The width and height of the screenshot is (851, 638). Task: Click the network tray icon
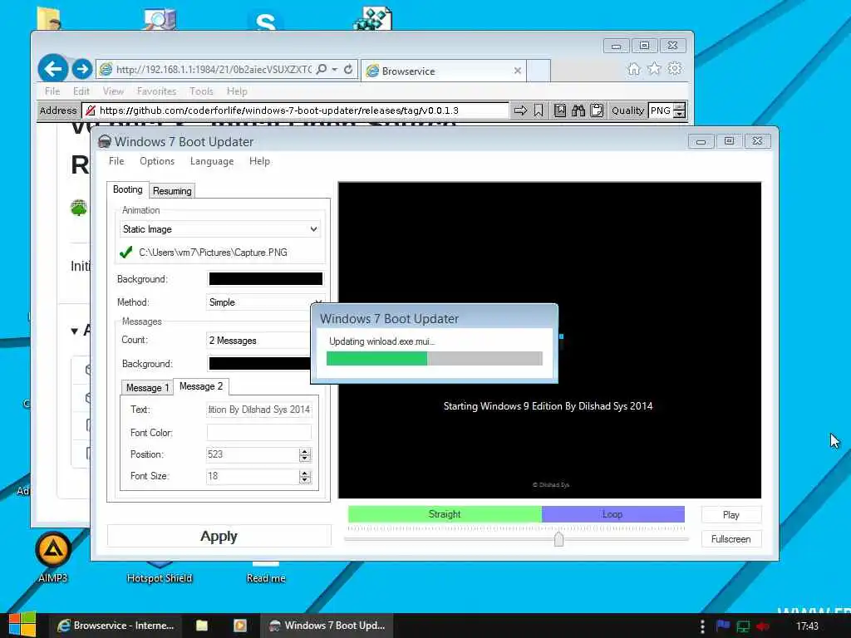(743, 626)
